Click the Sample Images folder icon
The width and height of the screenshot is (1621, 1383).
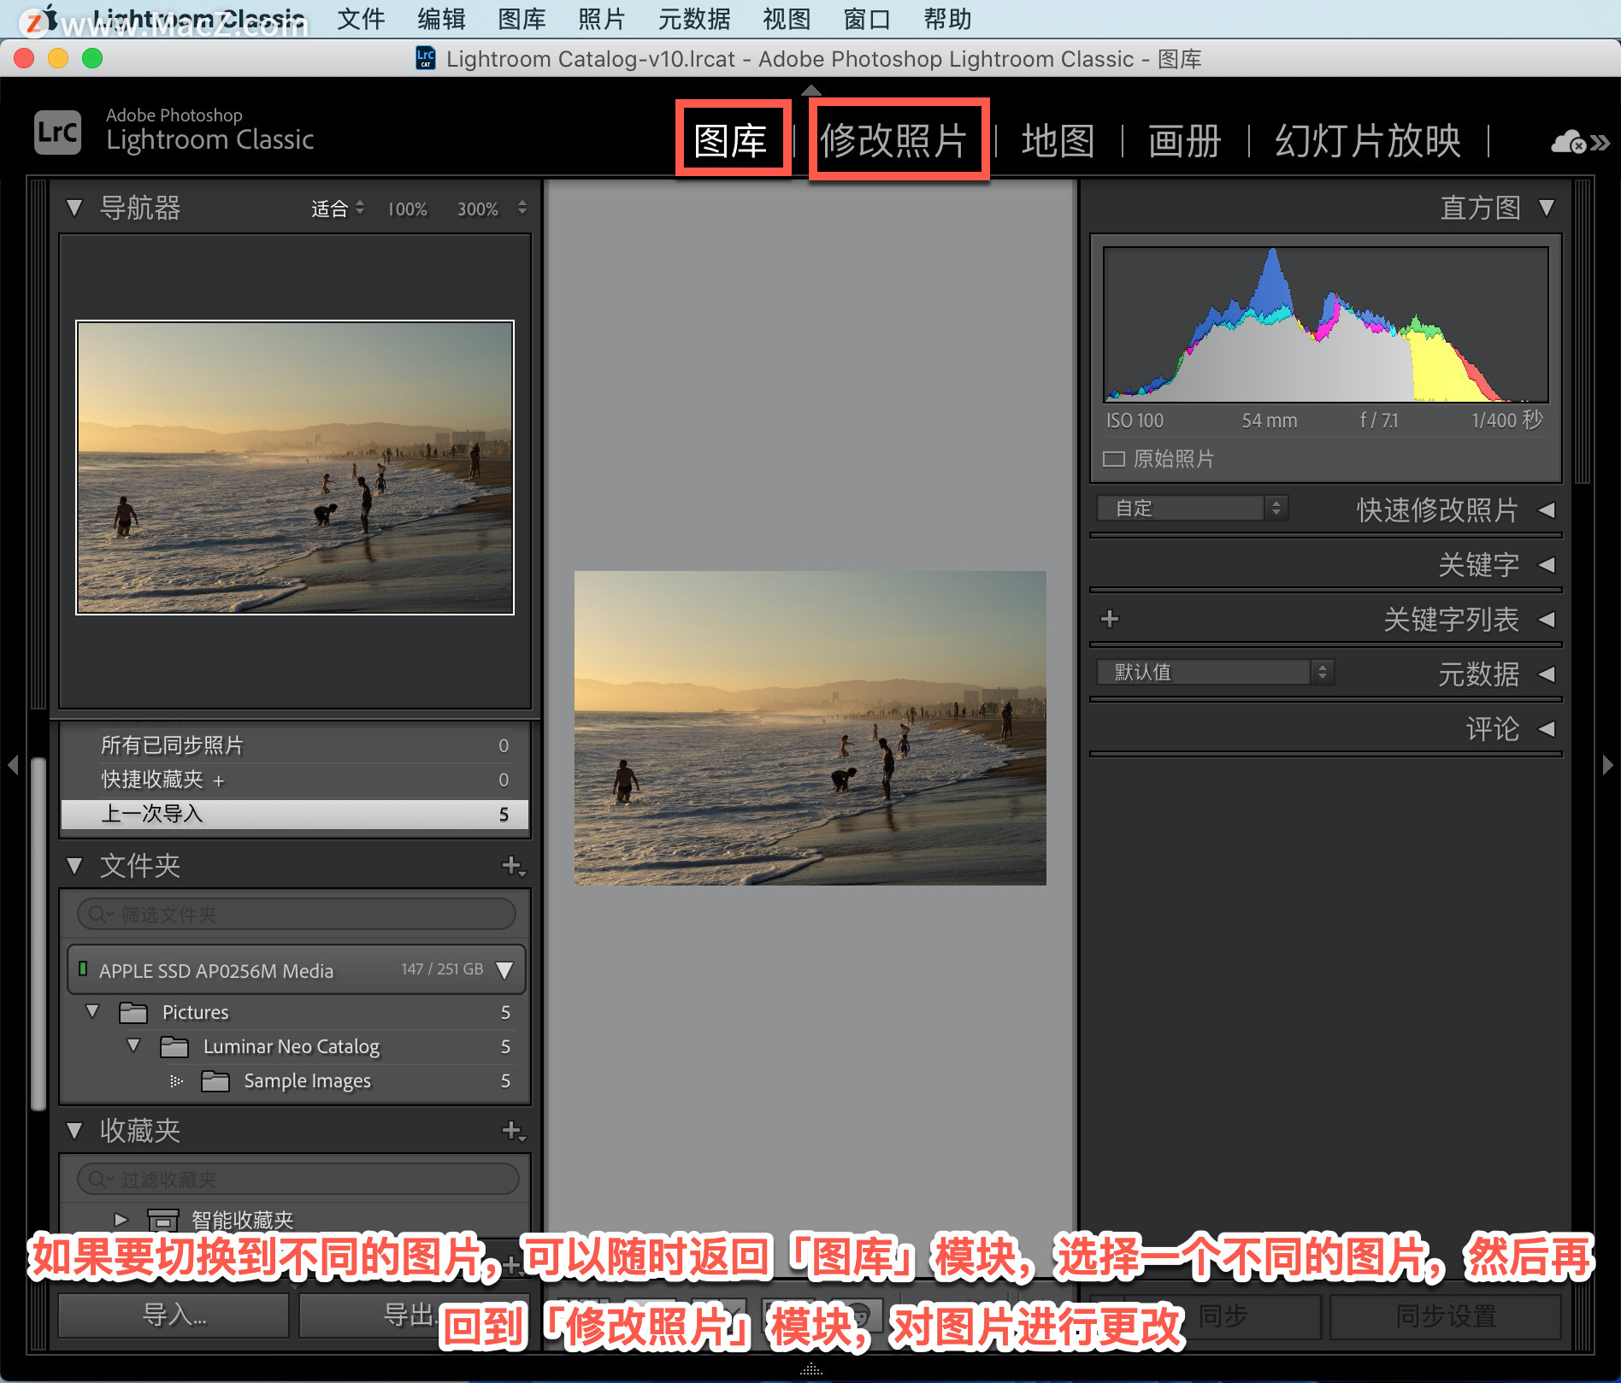(215, 1080)
